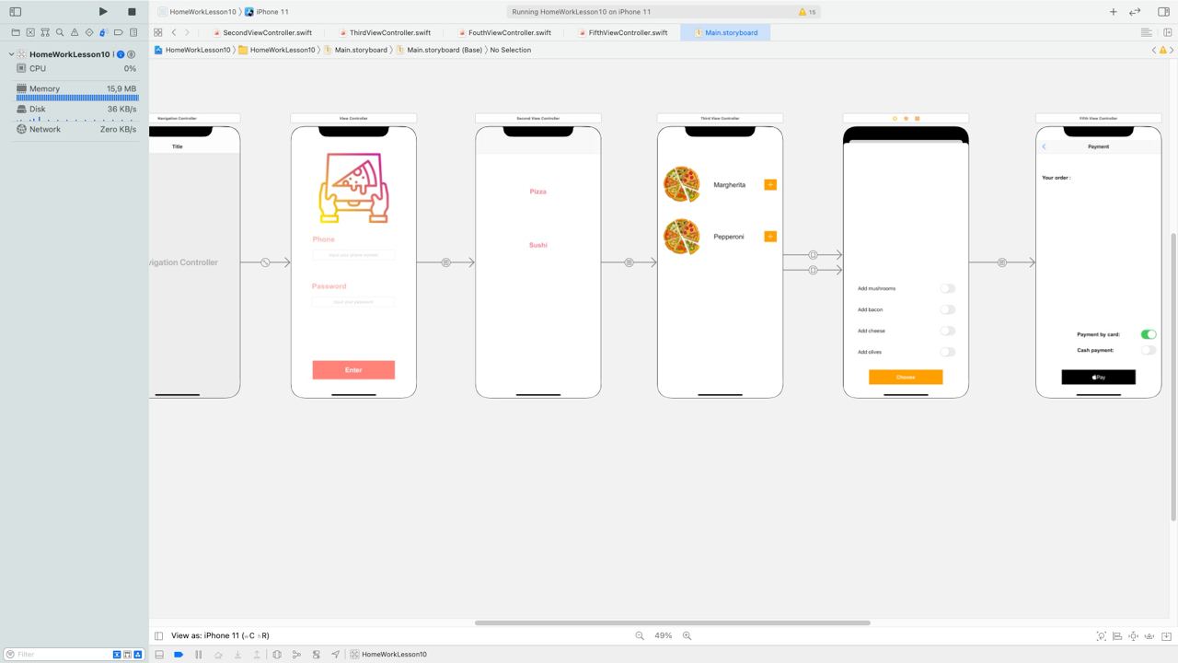
Task: Go back in editor history
Action: click(174, 32)
